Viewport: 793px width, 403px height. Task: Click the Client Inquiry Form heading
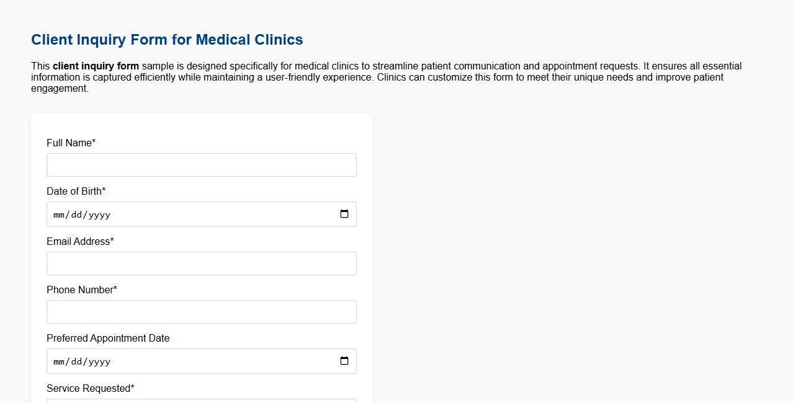(166, 39)
